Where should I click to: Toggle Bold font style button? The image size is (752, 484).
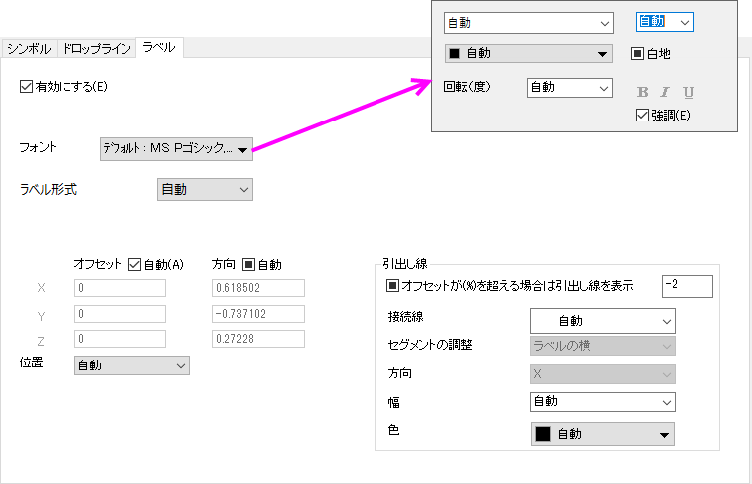[x=642, y=92]
